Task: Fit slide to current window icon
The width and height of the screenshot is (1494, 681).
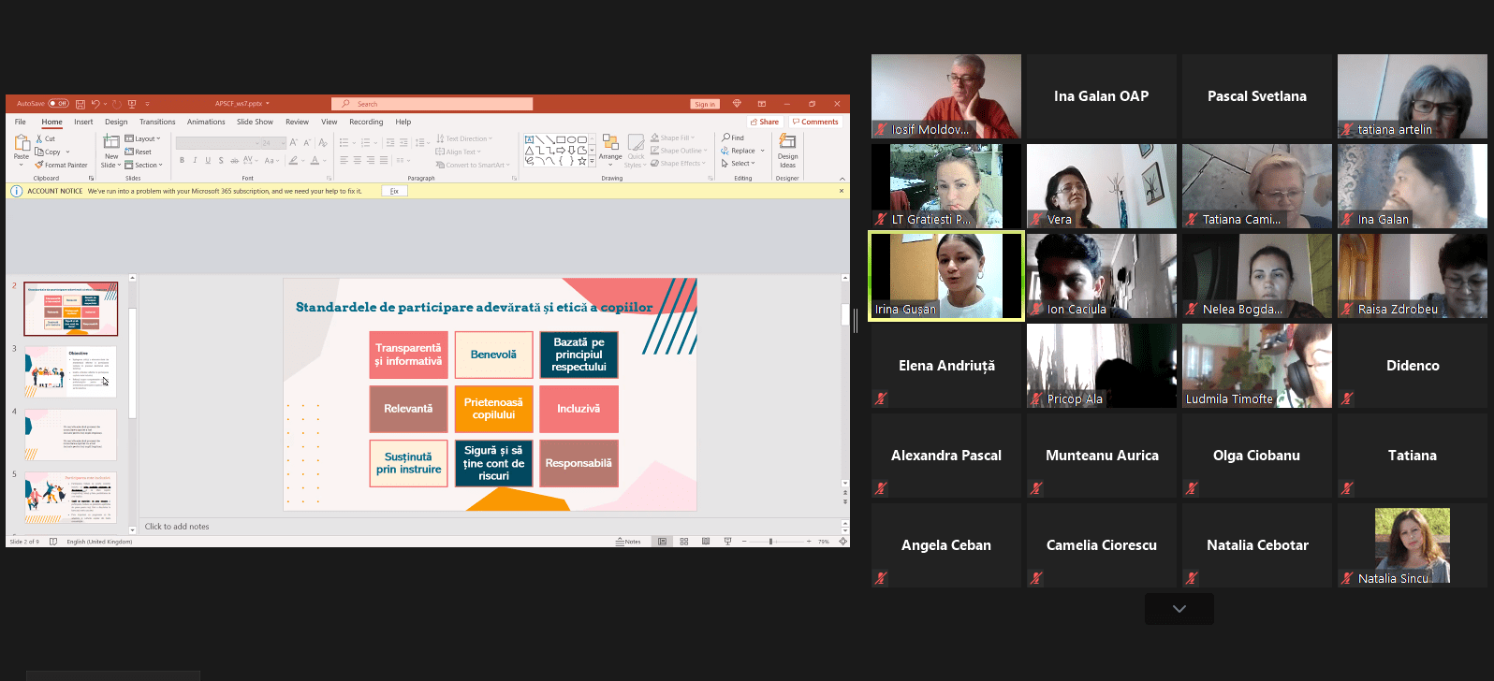Action: pyautogui.click(x=842, y=542)
